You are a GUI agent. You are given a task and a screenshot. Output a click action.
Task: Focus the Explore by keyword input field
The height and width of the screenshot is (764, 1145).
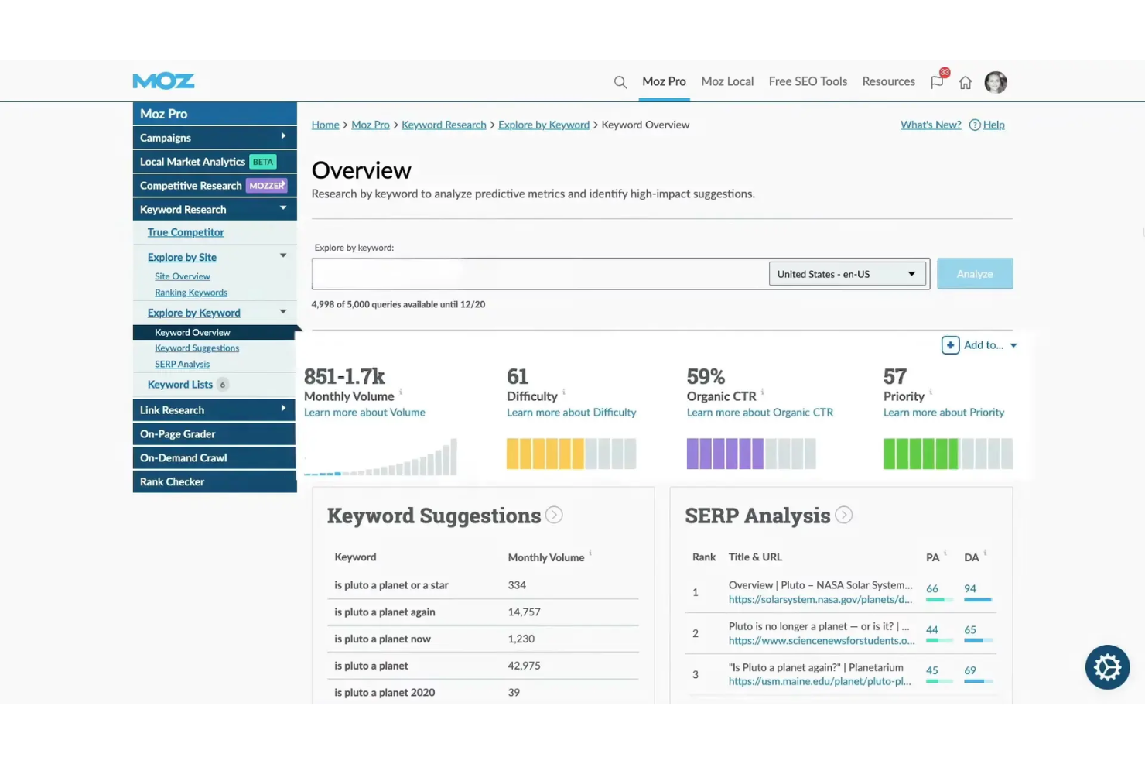pos(539,274)
